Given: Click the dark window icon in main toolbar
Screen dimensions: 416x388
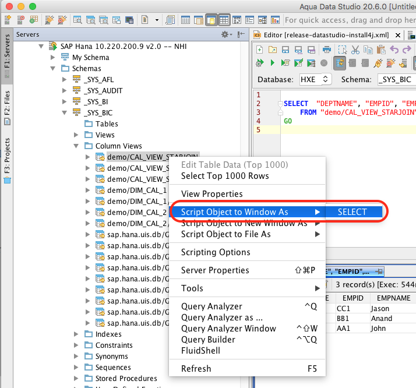Looking at the screenshot, I should pos(129,20).
